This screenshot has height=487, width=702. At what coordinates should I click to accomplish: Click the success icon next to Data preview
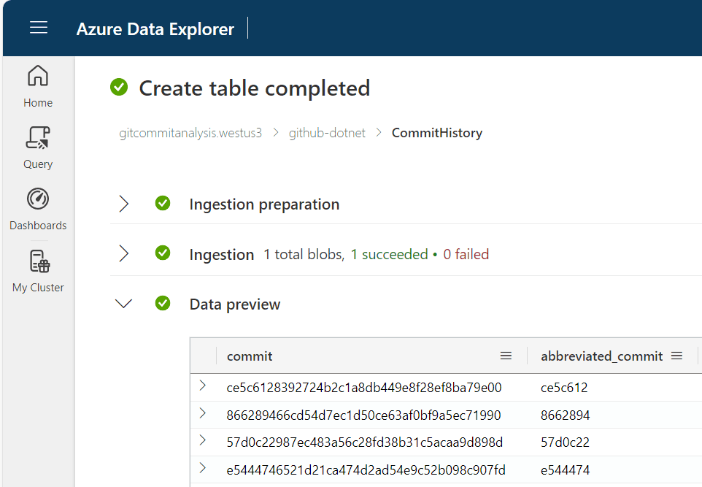pyautogui.click(x=163, y=304)
